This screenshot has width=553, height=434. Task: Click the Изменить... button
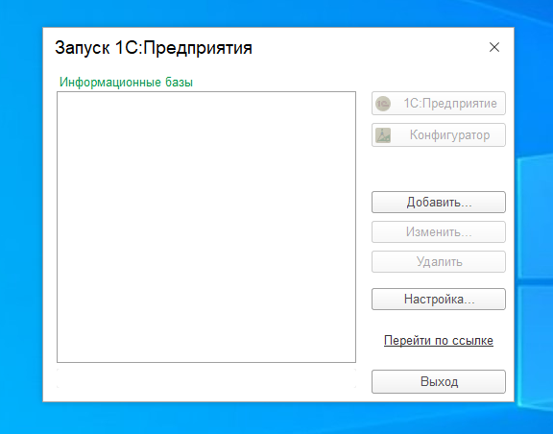(x=439, y=231)
